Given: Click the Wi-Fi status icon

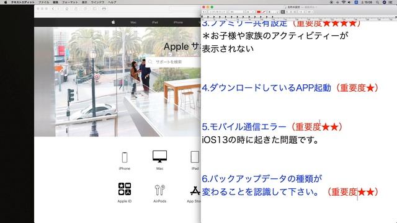Looking at the screenshot, I should point(343,2).
